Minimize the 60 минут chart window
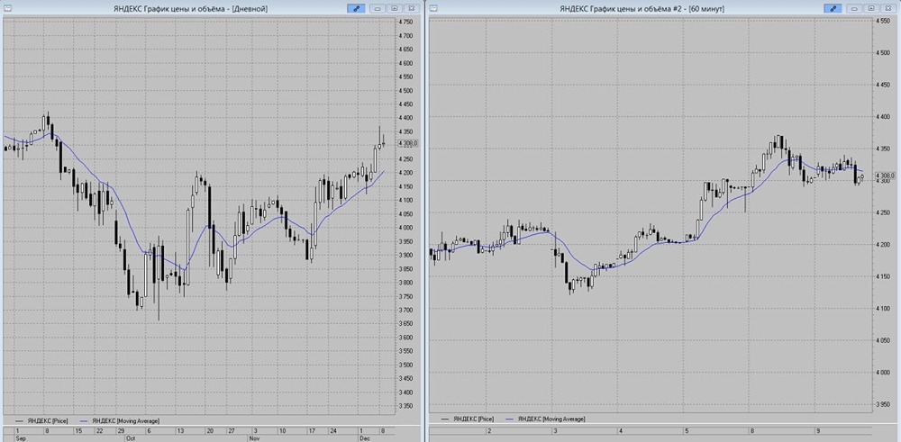Screen dimensions: 901x442 (855, 8)
